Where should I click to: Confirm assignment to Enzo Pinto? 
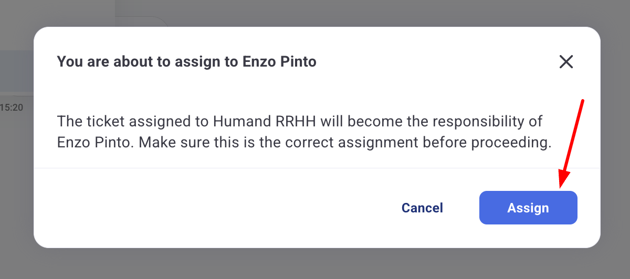528,208
